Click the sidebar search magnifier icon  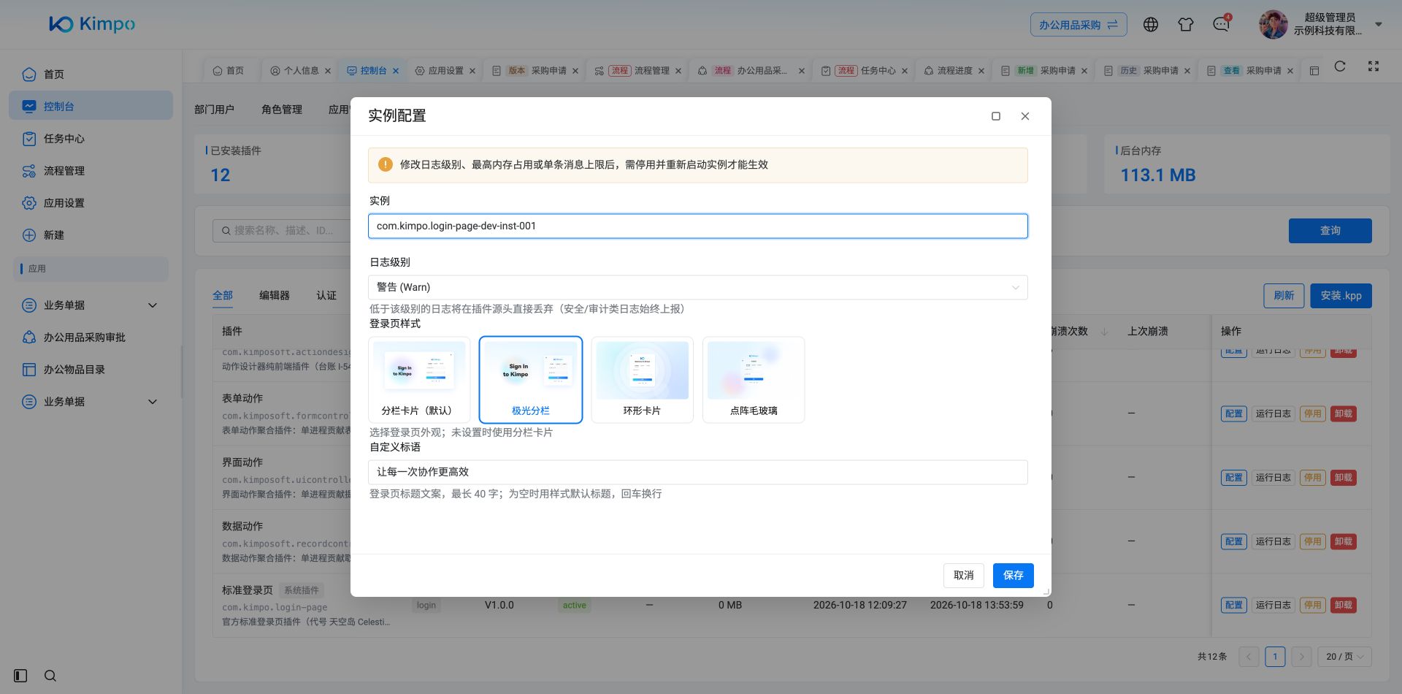(50, 676)
